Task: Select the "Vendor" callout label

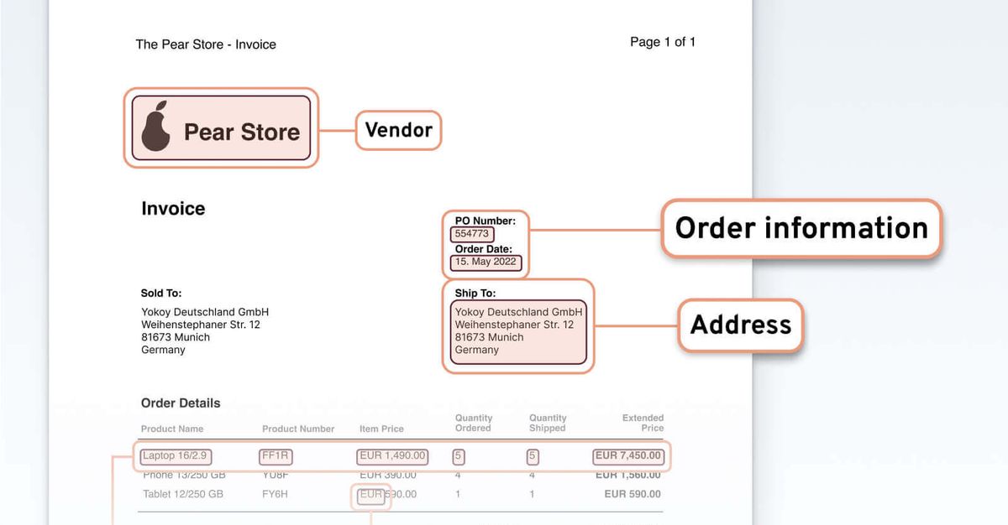Action: tap(398, 130)
